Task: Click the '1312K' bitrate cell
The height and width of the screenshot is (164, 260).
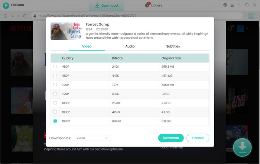Action: [116, 94]
